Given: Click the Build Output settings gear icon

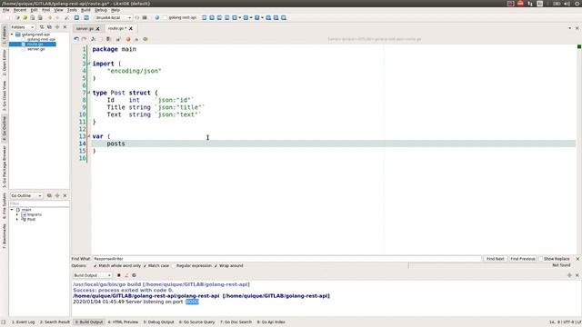Looking at the screenshot, I should click(x=134, y=275).
